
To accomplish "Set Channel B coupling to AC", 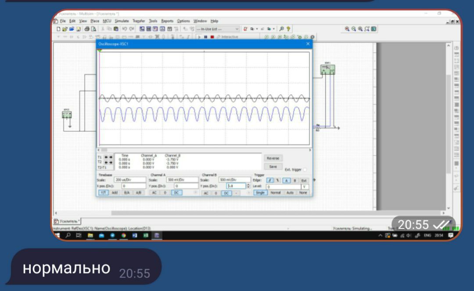I will pos(206,193).
